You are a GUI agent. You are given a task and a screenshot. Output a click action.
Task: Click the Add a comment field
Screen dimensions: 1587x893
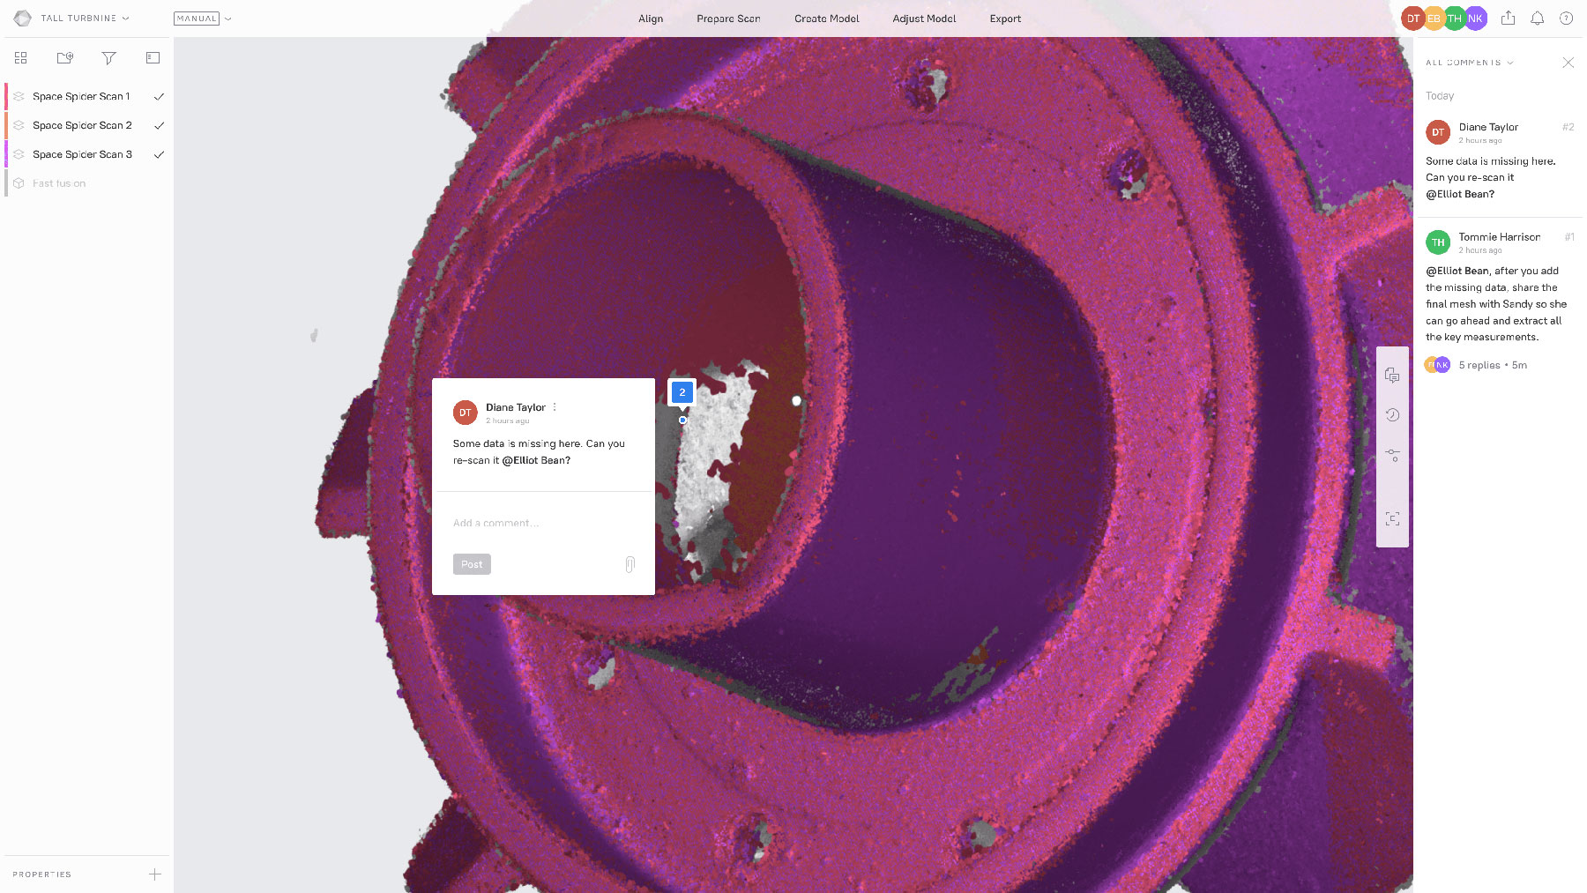click(x=543, y=523)
